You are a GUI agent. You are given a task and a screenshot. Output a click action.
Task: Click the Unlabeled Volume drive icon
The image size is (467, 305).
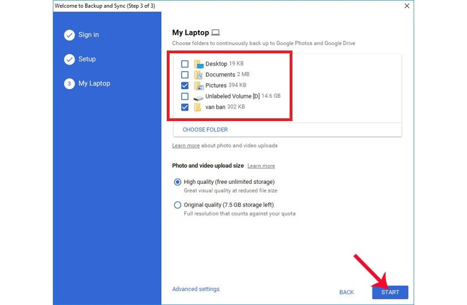(198, 98)
